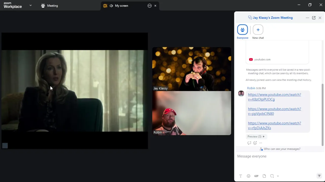Open text formatting options
This screenshot has height=182, width=325.
(x=240, y=176)
